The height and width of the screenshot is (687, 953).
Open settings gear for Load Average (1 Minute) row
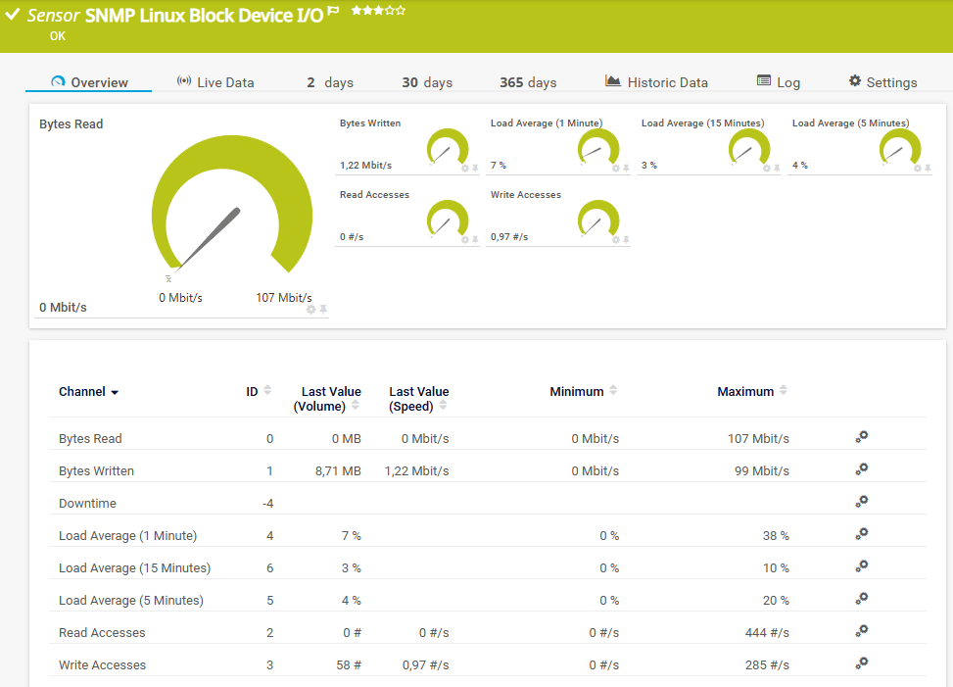coord(861,534)
